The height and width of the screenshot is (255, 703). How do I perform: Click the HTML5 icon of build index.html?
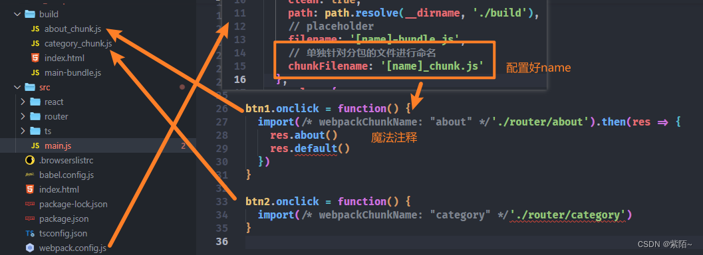point(35,58)
